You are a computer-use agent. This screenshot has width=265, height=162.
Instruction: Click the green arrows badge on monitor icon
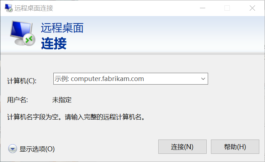(x=29, y=40)
